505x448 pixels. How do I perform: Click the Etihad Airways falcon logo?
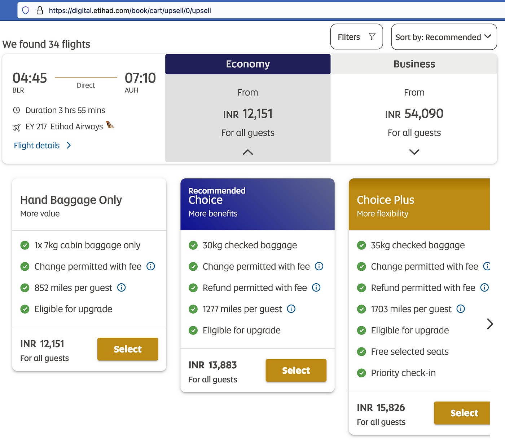(x=110, y=125)
